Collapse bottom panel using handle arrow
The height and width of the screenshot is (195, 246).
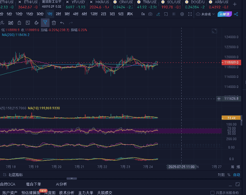tap(71, 179)
